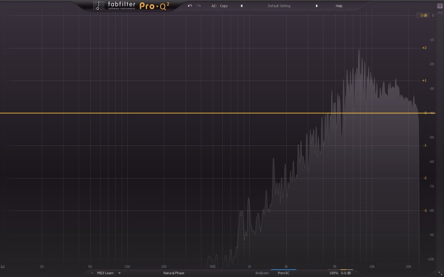Click the redo arrow icon
Viewport: 444px width, 277px height.
point(199,6)
